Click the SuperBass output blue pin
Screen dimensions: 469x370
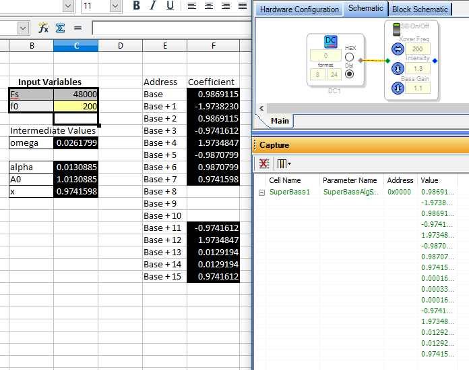pyautogui.click(x=435, y=61)
